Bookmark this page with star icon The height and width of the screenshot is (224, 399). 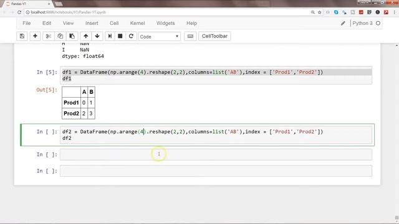(320, 12)
